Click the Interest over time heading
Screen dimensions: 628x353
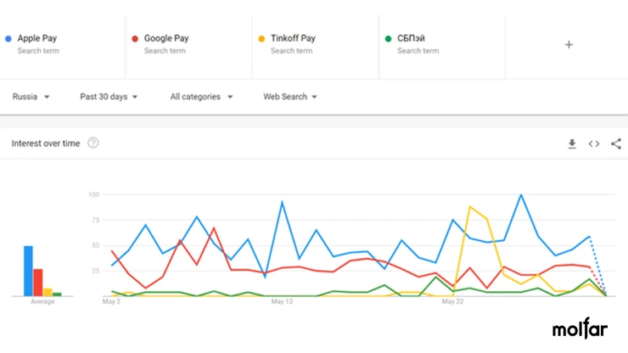coord(46,143)
